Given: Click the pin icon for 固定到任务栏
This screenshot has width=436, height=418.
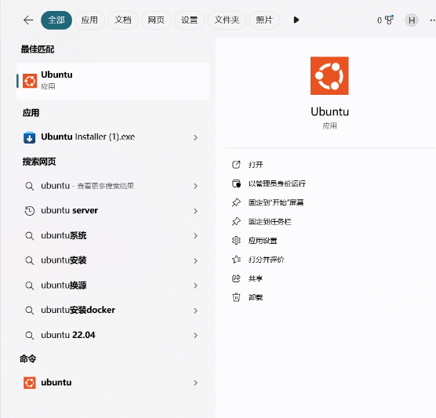Looking at the screenshot, I should pyautogui.click(x=236, y=222).
